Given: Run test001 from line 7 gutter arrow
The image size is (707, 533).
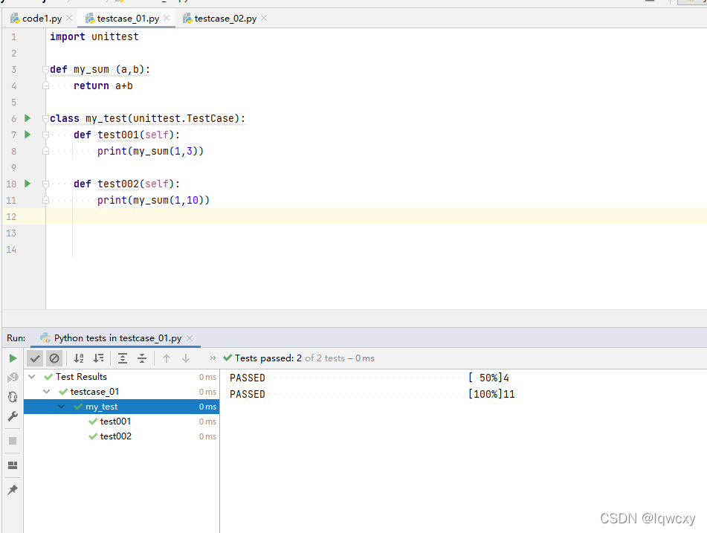Looking at the screenshot, I should [x=28, y=135].
